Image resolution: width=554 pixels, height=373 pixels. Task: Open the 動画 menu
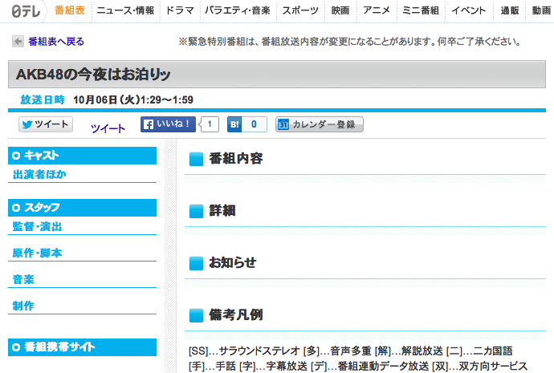pyautogui.click(x=541, y=10)
